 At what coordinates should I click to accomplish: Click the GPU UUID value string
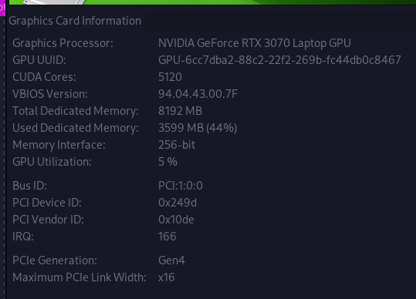pyautogui.click(x=279, y=60)
